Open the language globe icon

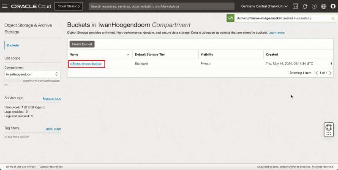coord(323,6)
